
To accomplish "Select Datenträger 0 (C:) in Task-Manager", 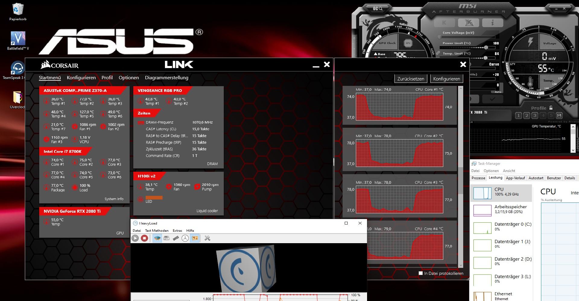I will (501, 227).
